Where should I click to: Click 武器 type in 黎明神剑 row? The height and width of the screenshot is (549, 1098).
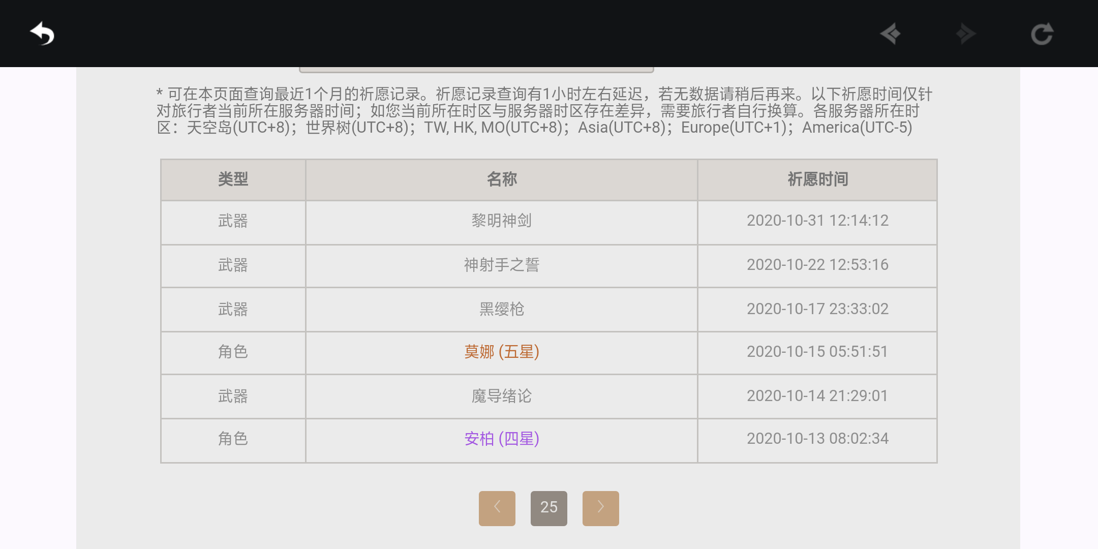pos(233,221)
